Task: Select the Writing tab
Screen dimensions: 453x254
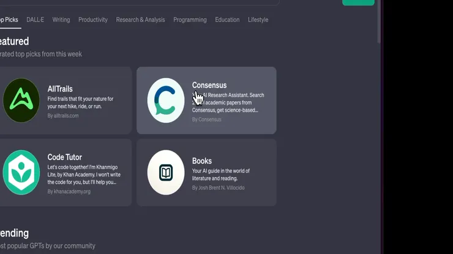Action: click(x=61, y=20)
